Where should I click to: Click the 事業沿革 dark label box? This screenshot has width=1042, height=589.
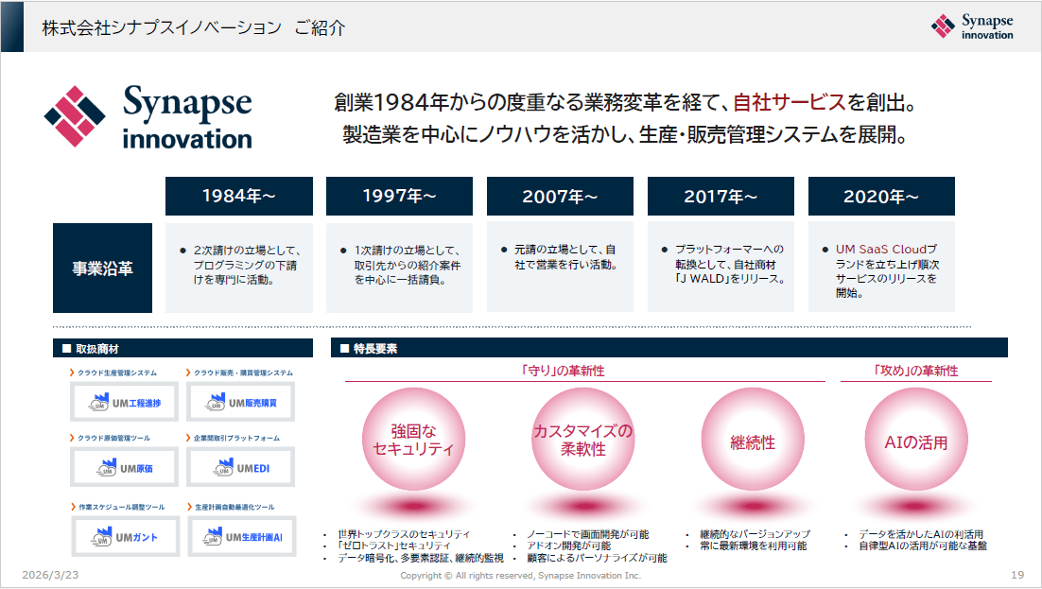102,268
